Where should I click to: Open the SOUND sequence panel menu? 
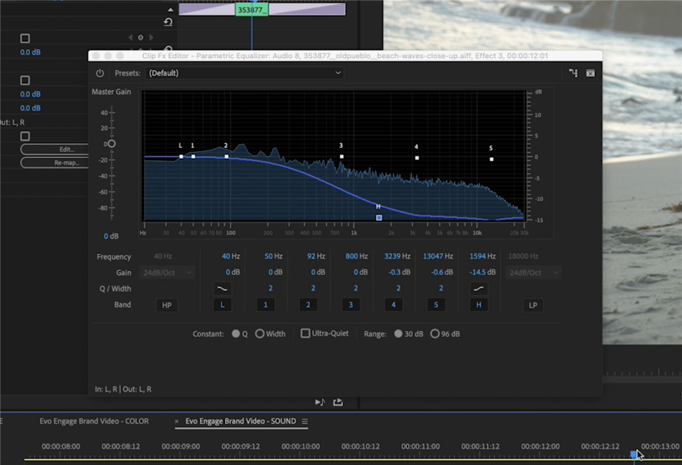coord(304,421)
